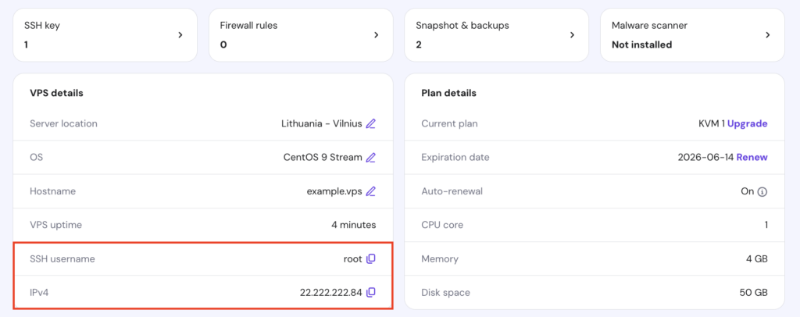Viewport: 800px width, 317px height.
Task: Click the Upgrade plan link
Action: (x=747, y=123)
